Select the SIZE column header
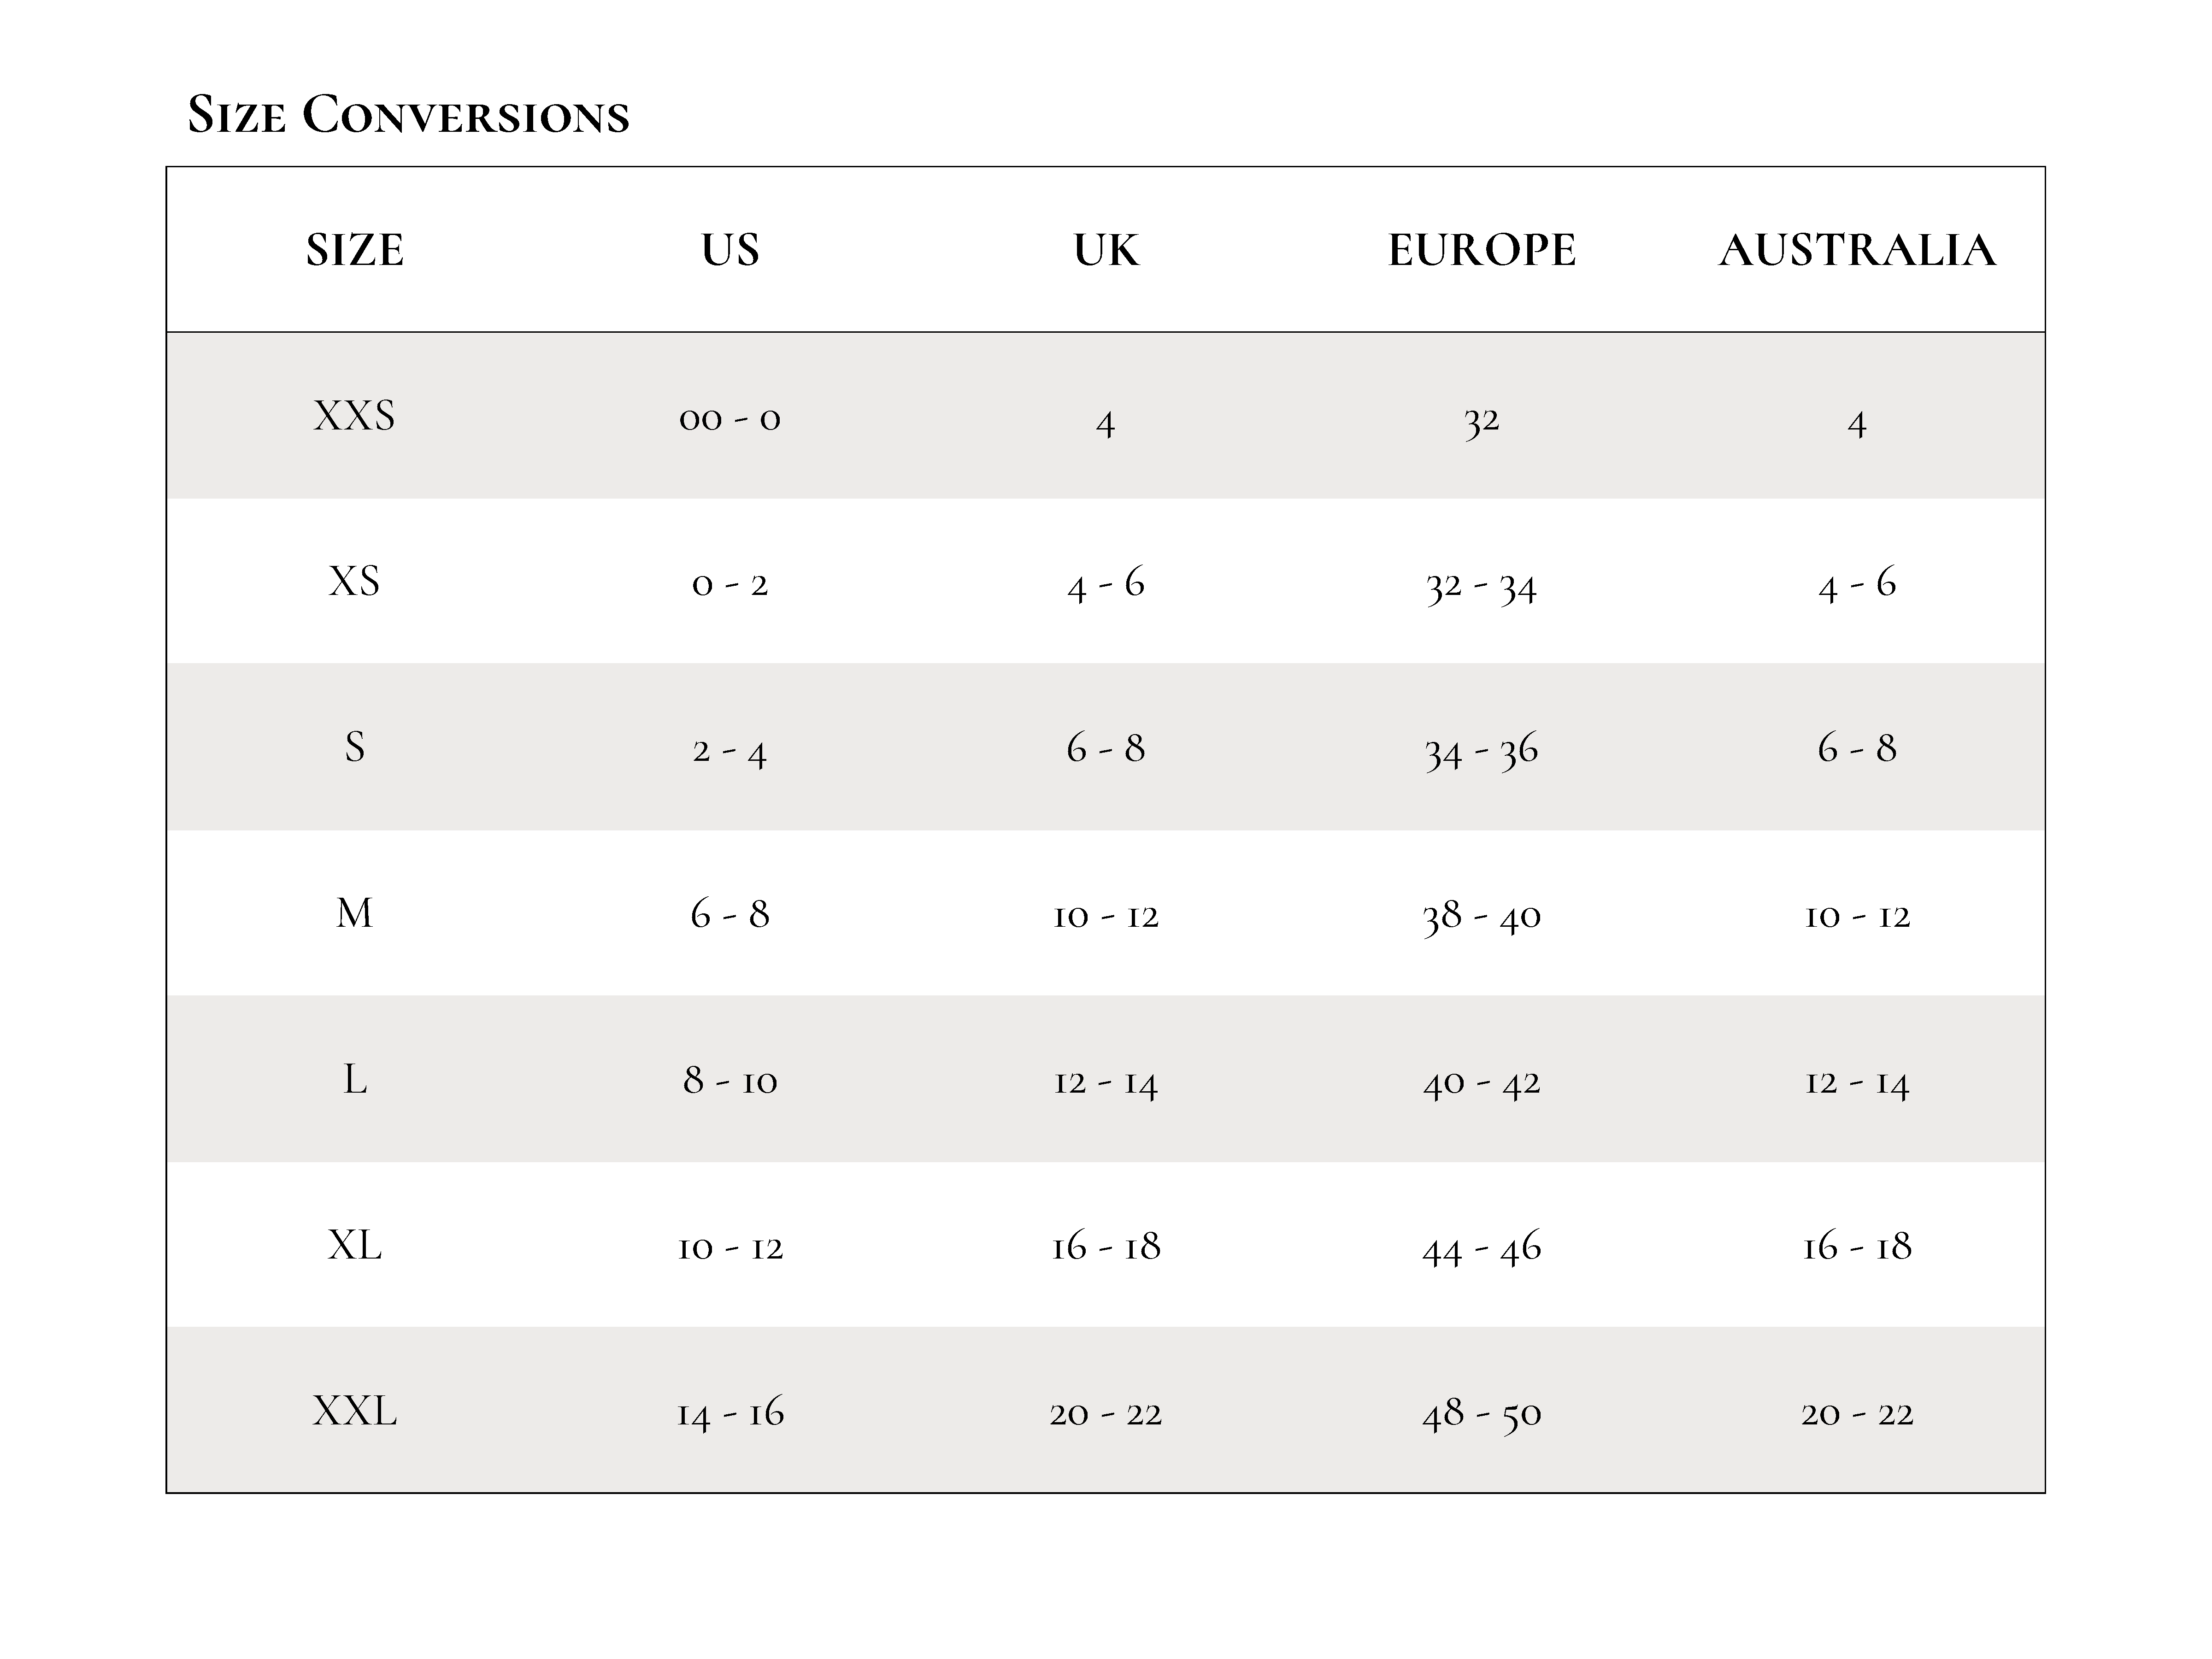2212x1659 pixels. (355, 250)
